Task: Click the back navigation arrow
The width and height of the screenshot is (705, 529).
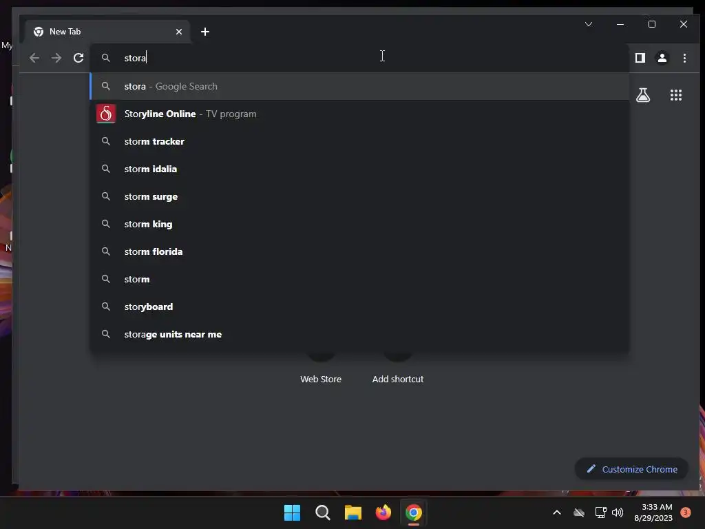Action: 34,58
